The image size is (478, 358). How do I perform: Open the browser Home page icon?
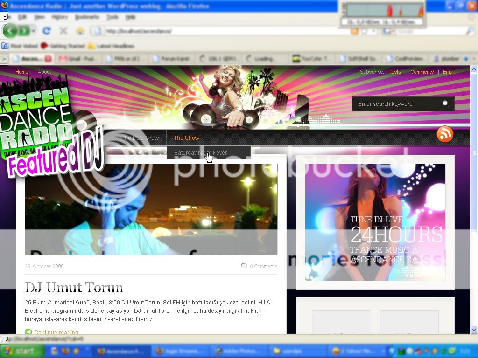[x=80, y=30]
